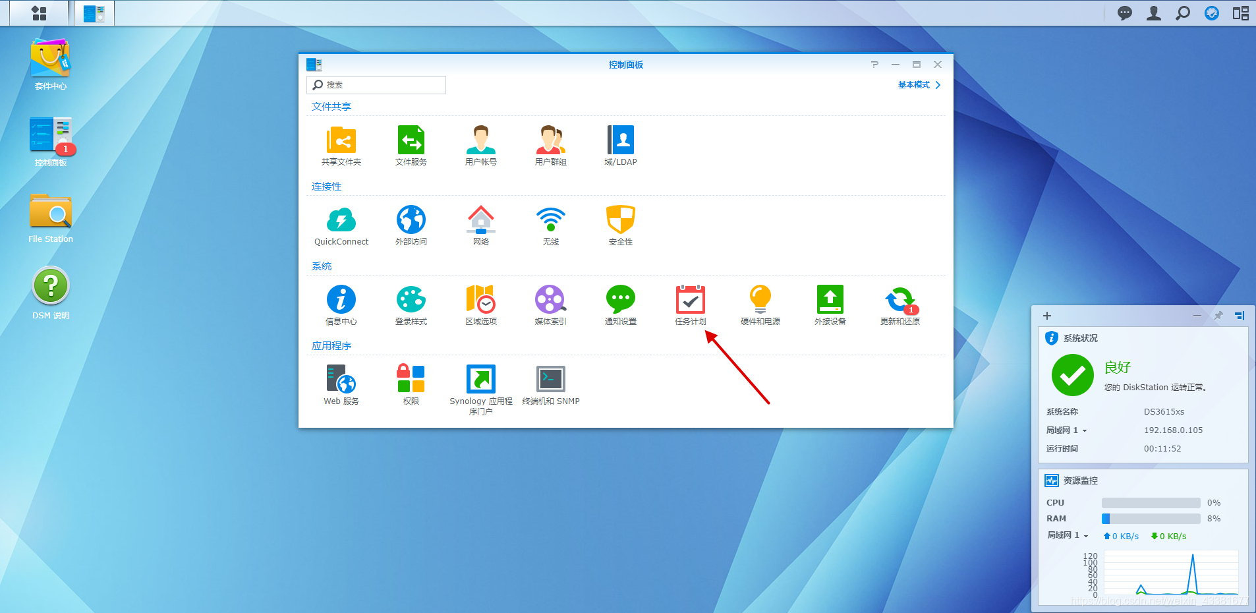The height and width of the screenshot is (613, 1256).
Task: Open Resource Monitor (资源监控) widget title
Action: coord(1080,481)
